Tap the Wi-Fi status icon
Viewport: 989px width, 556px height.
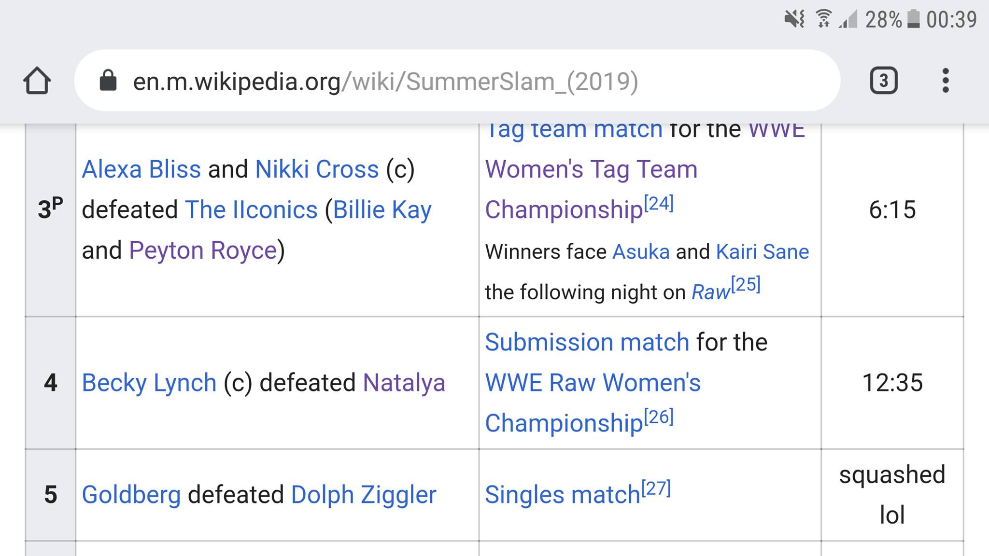tap(823, 19)
